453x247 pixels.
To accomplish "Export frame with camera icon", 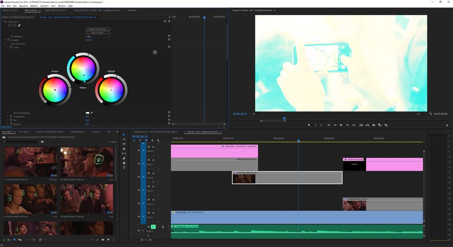I will (374, 125).
